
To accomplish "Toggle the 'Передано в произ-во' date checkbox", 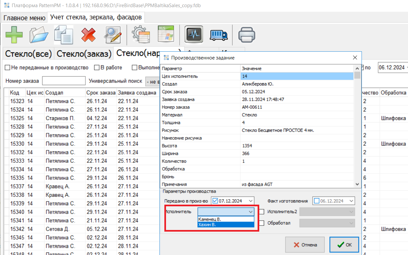I will [x=215, y=201].
